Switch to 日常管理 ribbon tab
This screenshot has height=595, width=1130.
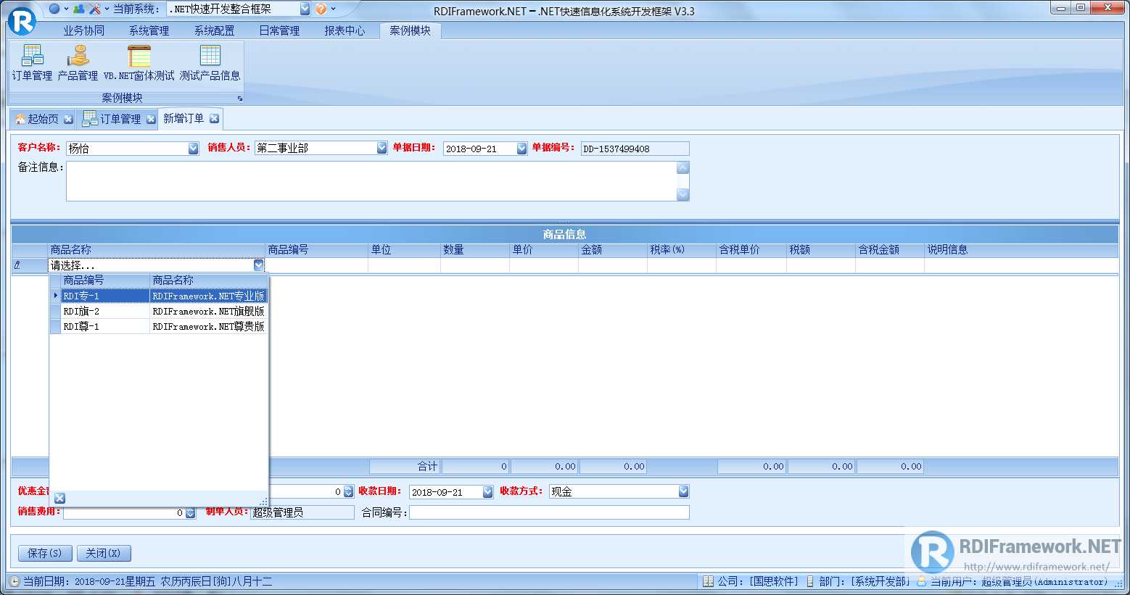[279, 30]
